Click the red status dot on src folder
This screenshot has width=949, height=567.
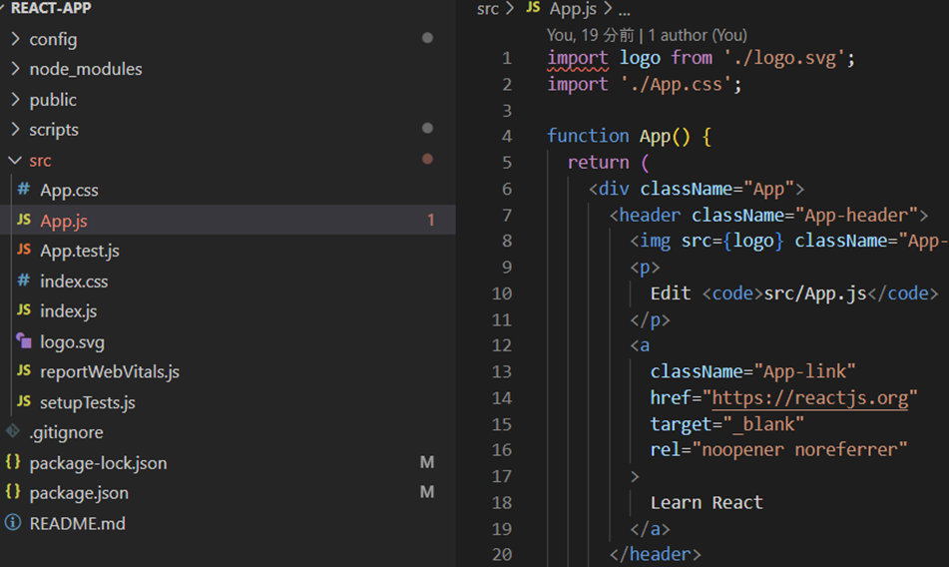pos(427,159)
